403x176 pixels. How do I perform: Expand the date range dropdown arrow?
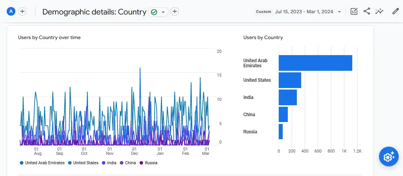click(x=339, y=12)
